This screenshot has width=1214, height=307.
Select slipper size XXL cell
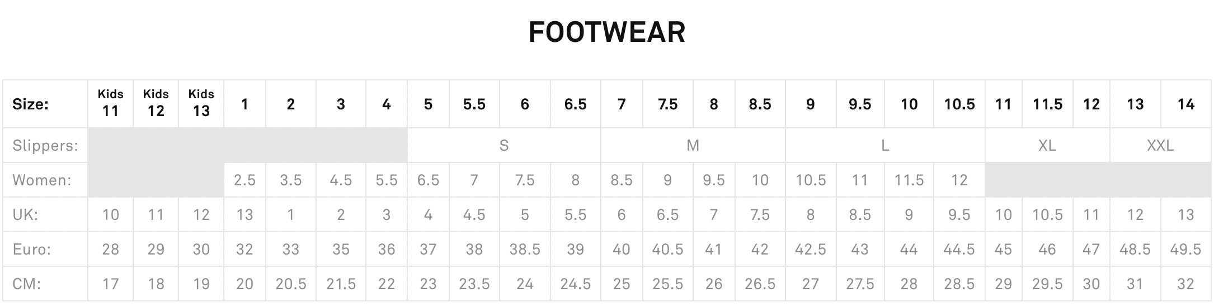[x=1160, y=146]
